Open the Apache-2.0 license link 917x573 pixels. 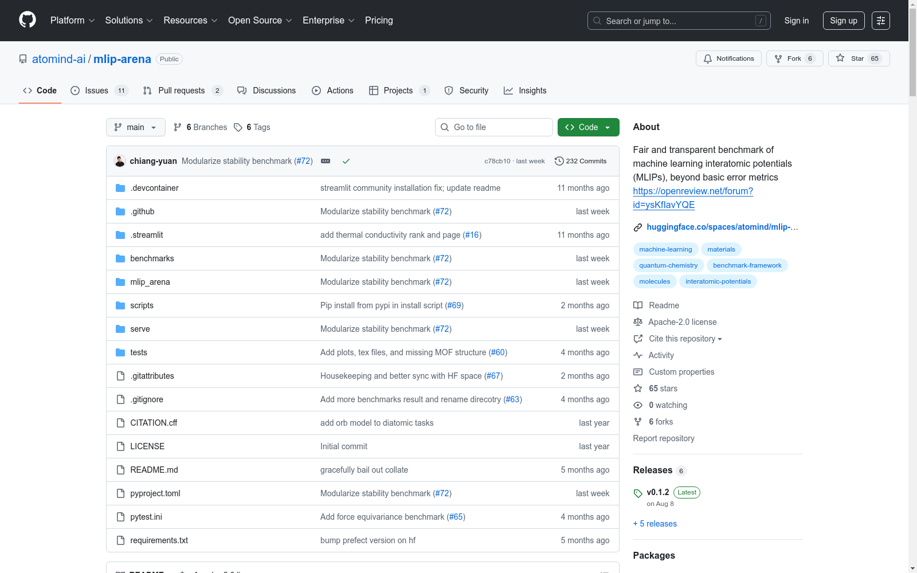tap(675, 322)
